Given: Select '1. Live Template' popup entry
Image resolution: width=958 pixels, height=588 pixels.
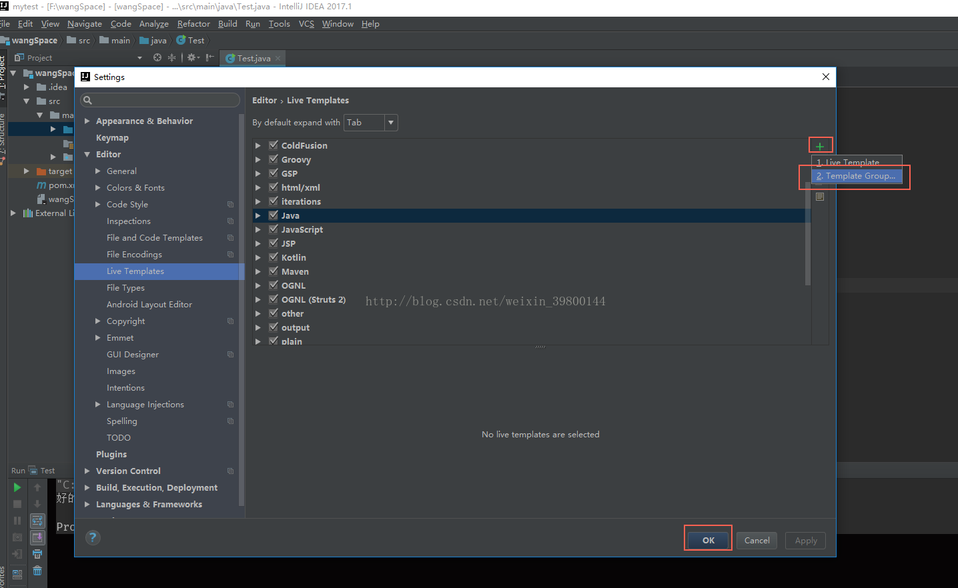Looking at the screenshot, I should (857, 162).
